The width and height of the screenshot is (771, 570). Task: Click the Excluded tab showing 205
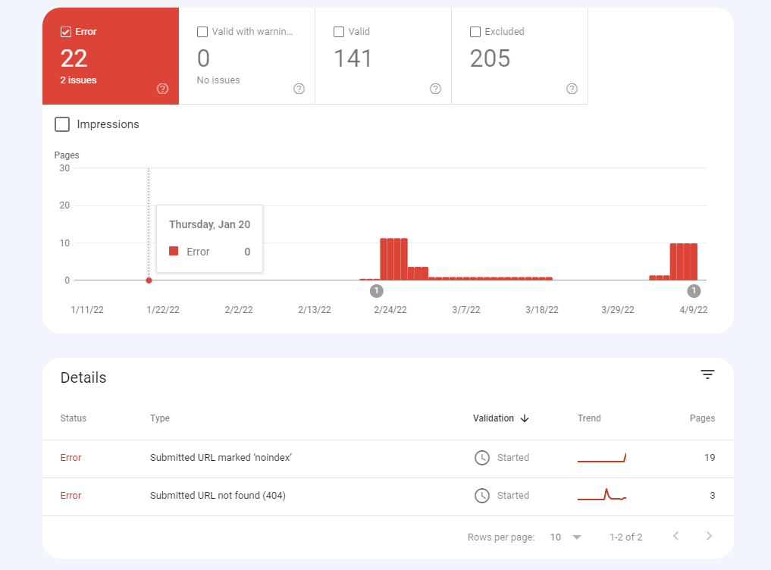(519, 56)
